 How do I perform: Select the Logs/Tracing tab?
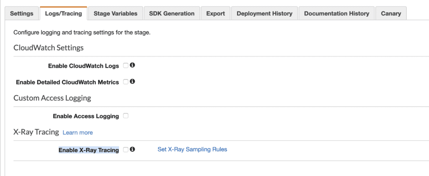[x=64, y=13]
